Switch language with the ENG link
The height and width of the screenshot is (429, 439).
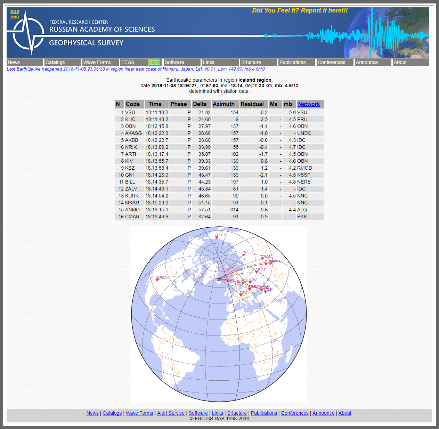point(15,17)
